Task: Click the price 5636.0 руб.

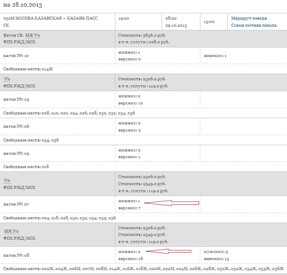Action: click(x=144, y=35)
